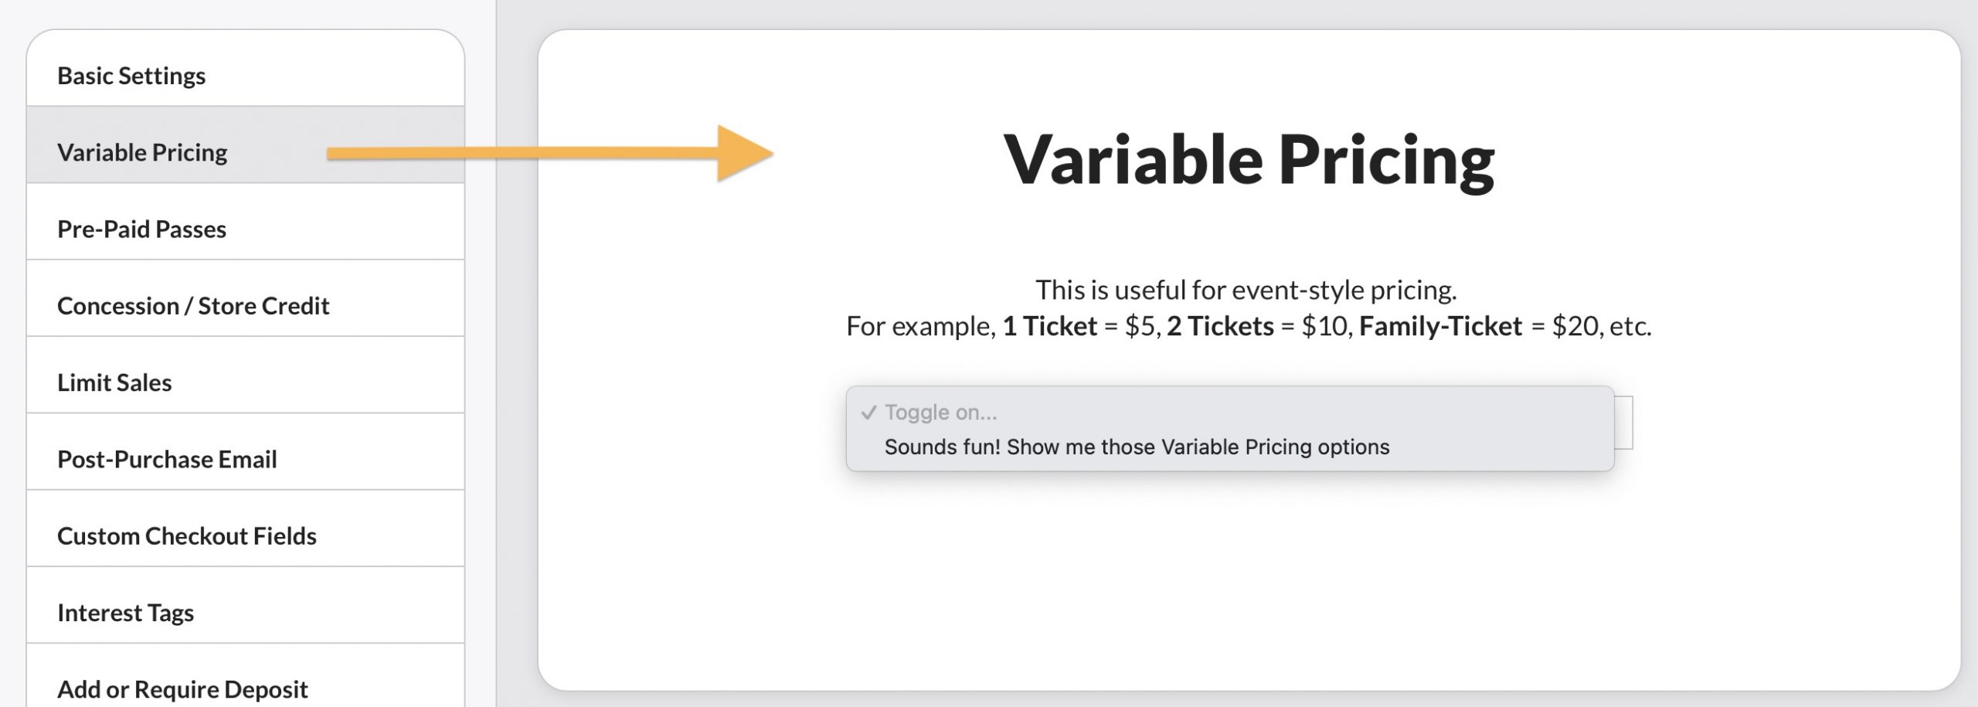Open the Interest Tags section

click(125, 612)
